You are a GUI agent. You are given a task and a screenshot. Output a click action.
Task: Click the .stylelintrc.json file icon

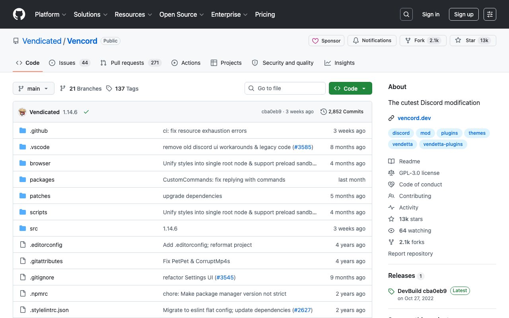[23, 310]
